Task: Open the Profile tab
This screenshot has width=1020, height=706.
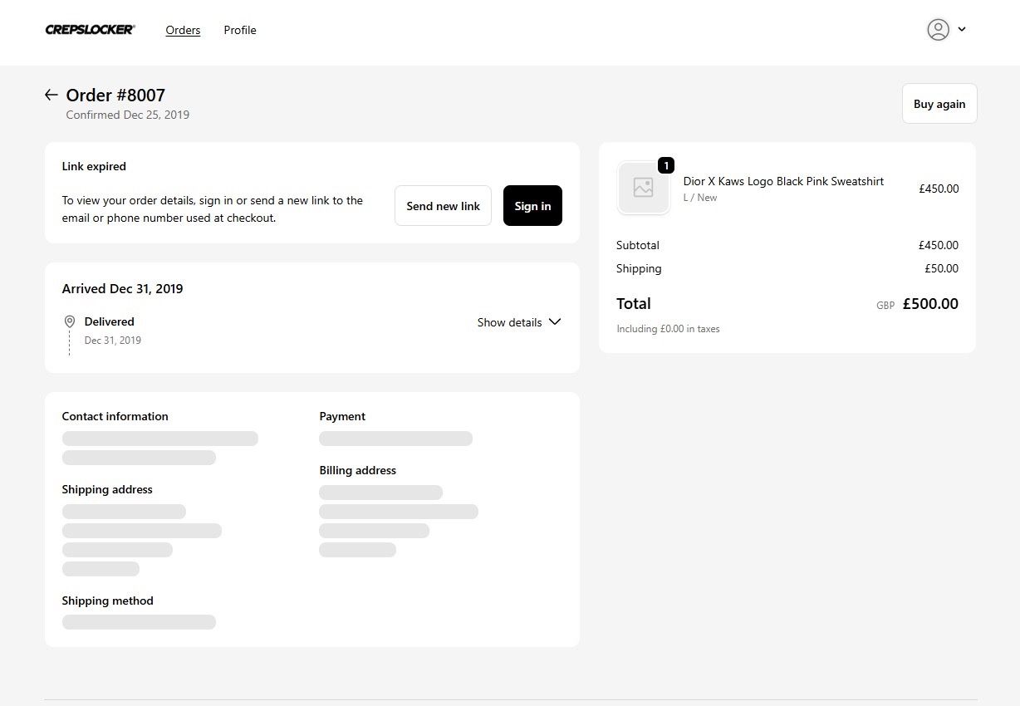Action: coord(240,30)
